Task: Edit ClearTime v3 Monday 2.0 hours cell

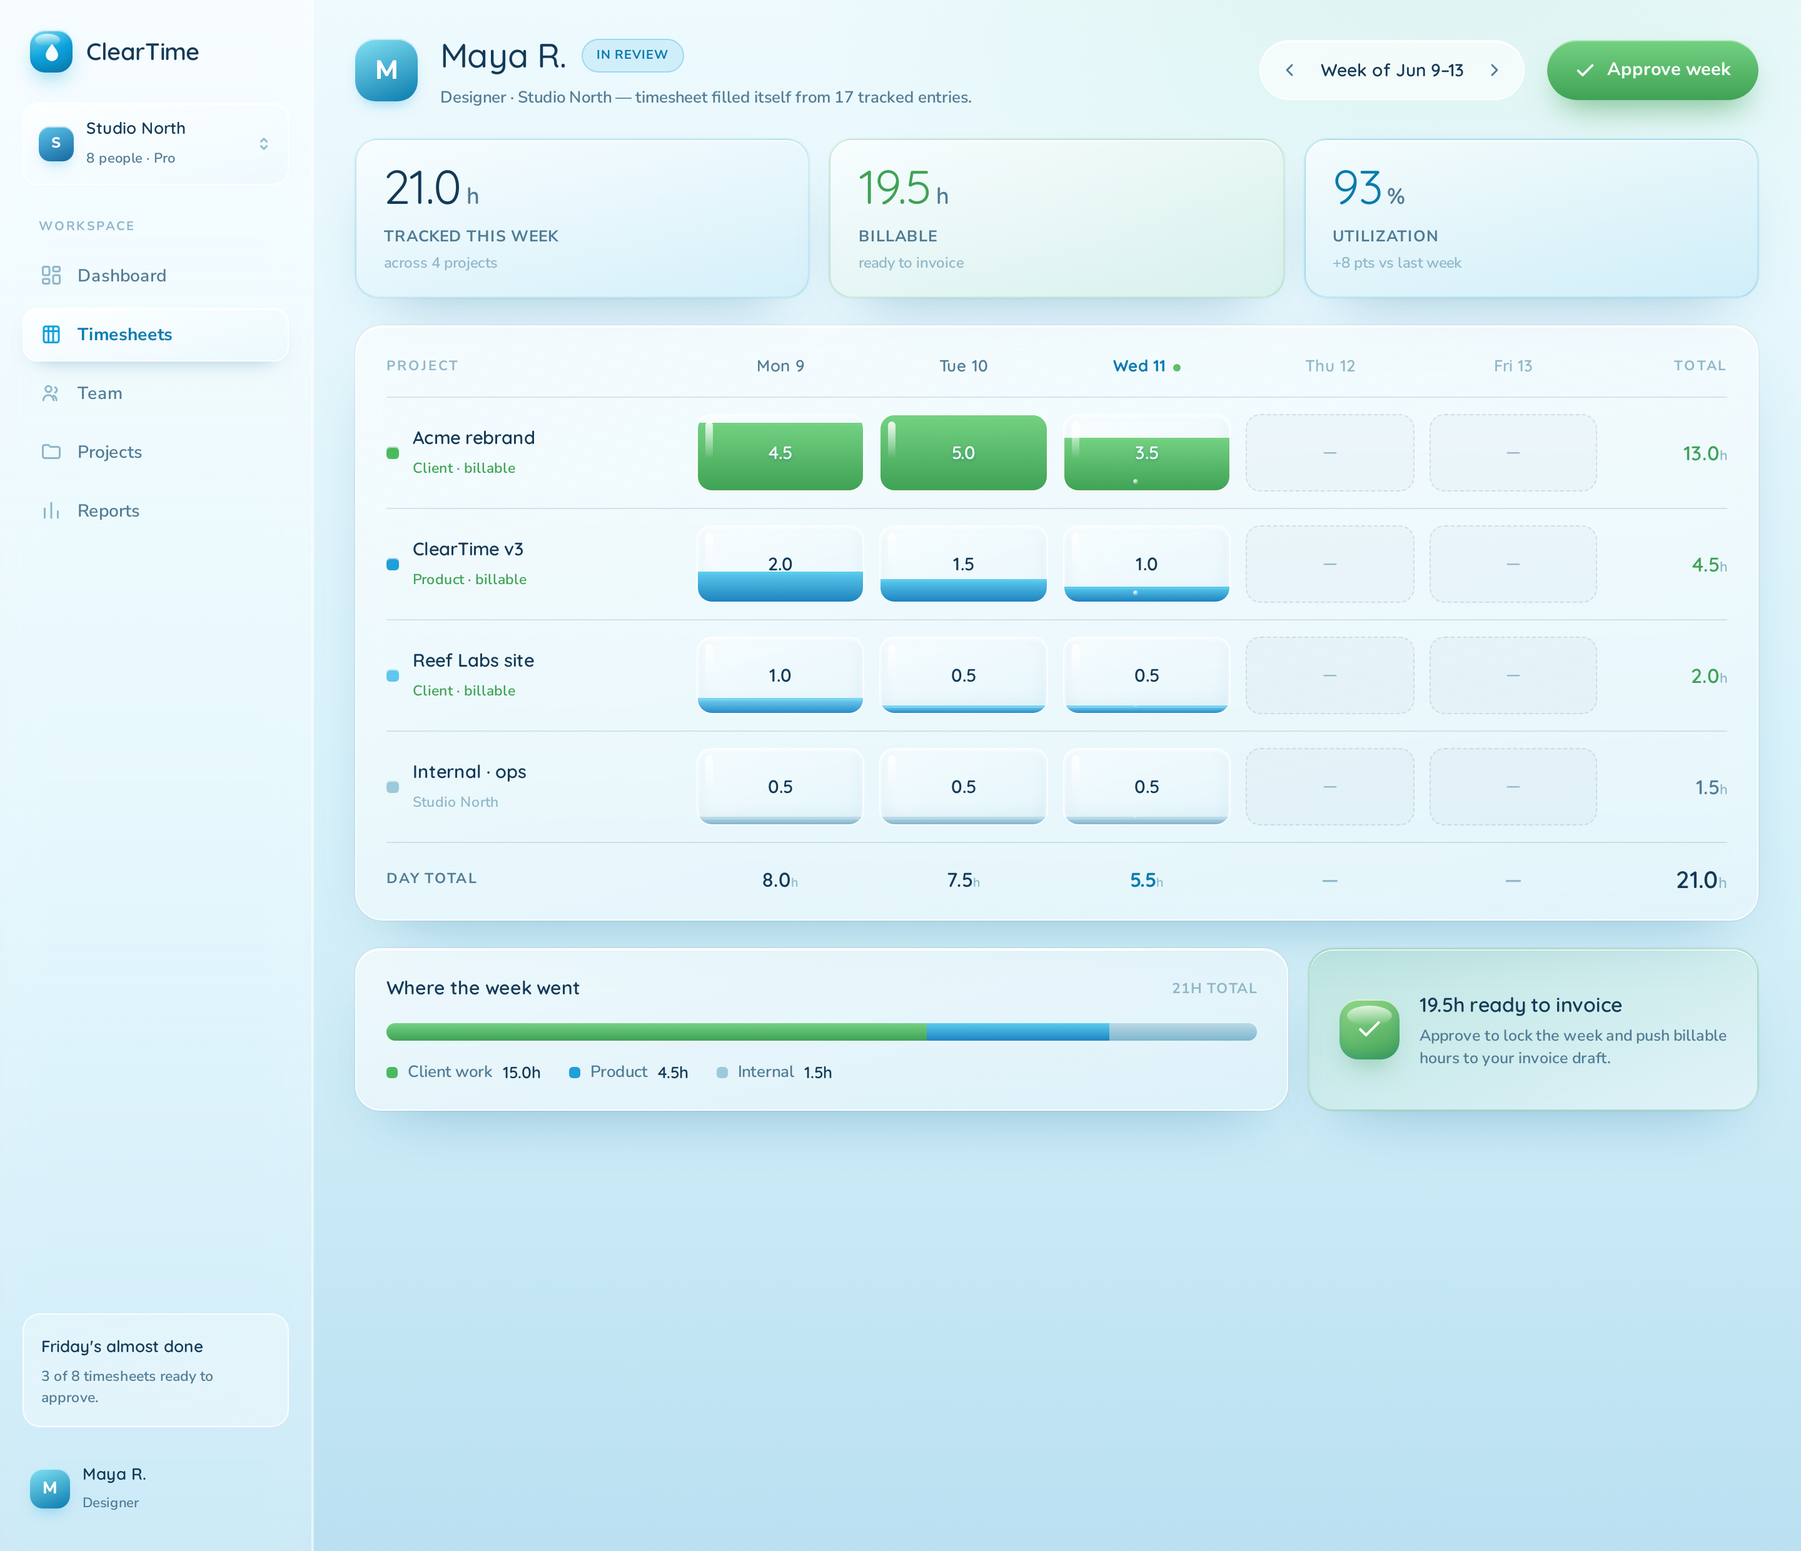Action: coord(780,564)
